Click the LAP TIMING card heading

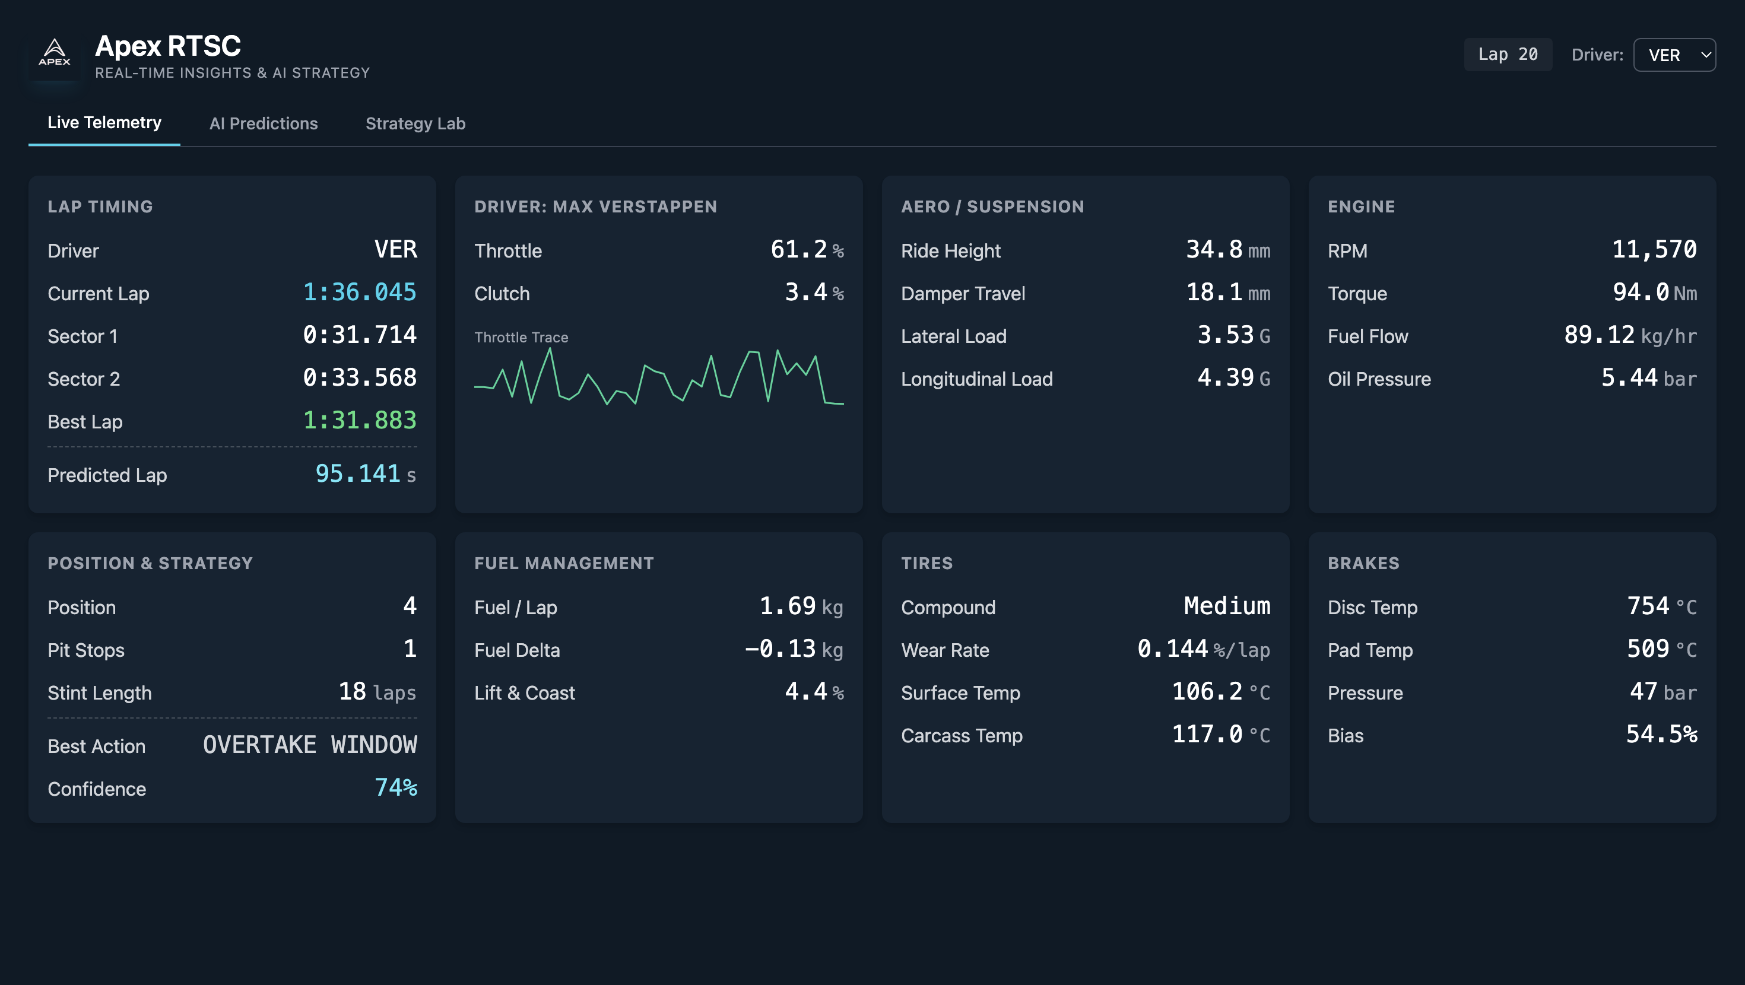click(x=100, y=206)
